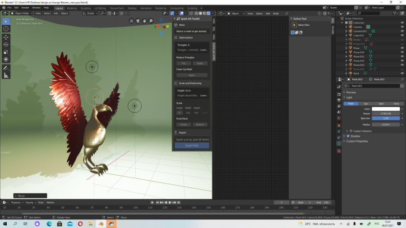The image size is (406, 228).
Task: Click the white light Color swatch
Action: pos(386,109)
